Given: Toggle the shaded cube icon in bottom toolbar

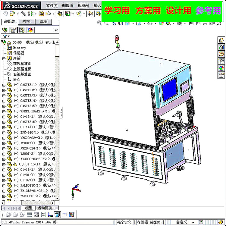Looking at the screenshot, I should 57,215.
